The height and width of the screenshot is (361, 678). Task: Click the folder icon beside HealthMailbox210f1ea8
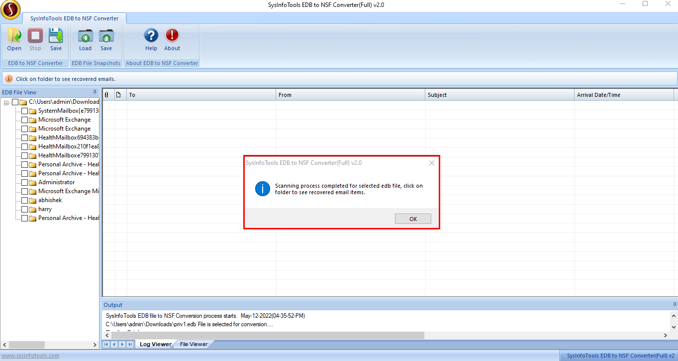click(x=33, y=146)
